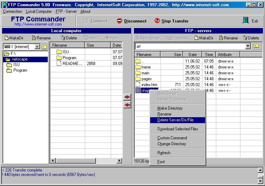Click log panel scroll down arrow
The width and height of the screenshot is (265, 186).
(260, 181)
